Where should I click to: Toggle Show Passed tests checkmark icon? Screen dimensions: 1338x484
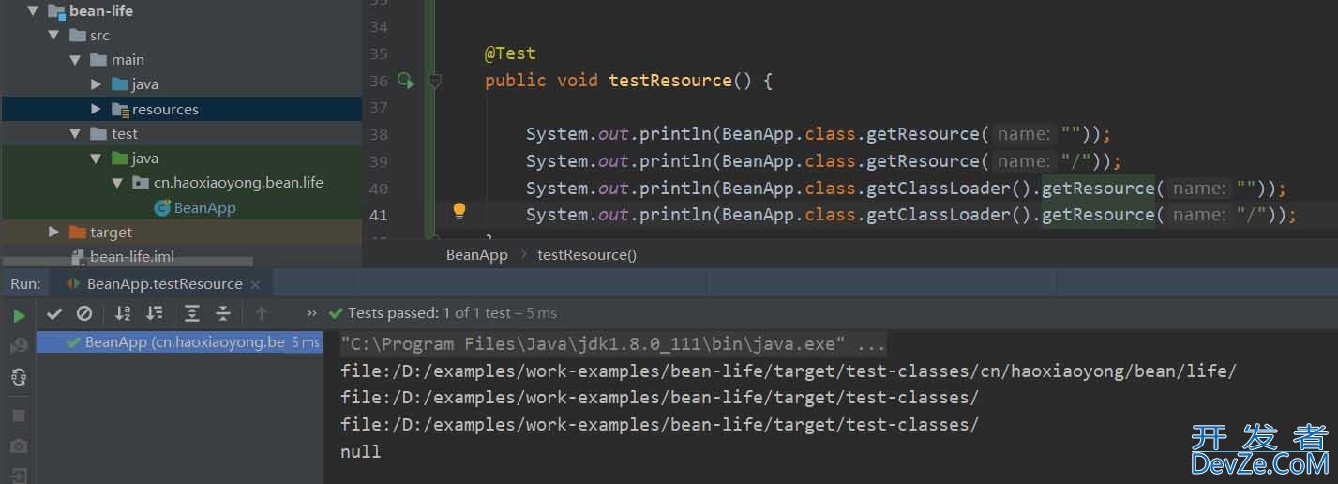54,313
